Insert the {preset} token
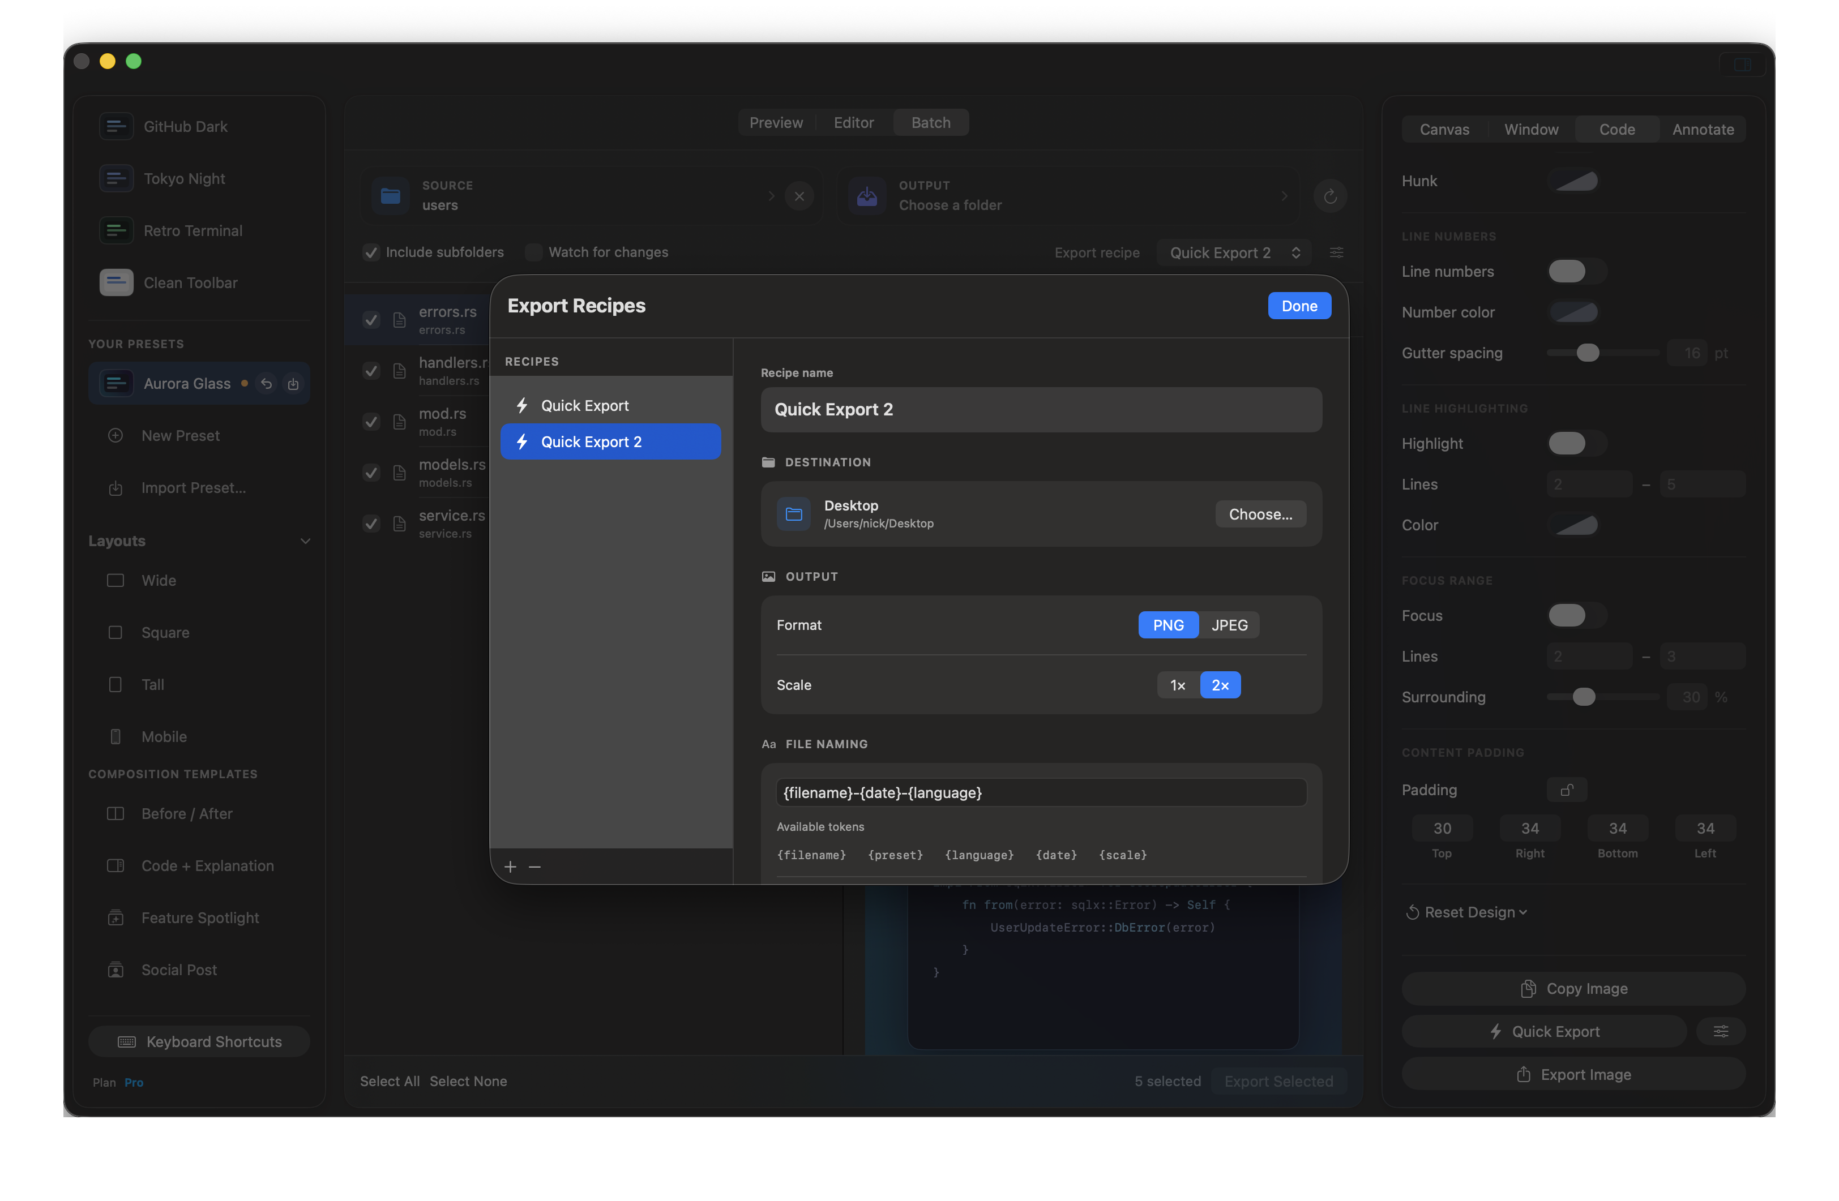The image size is (1839, 1201). point(895,855)
